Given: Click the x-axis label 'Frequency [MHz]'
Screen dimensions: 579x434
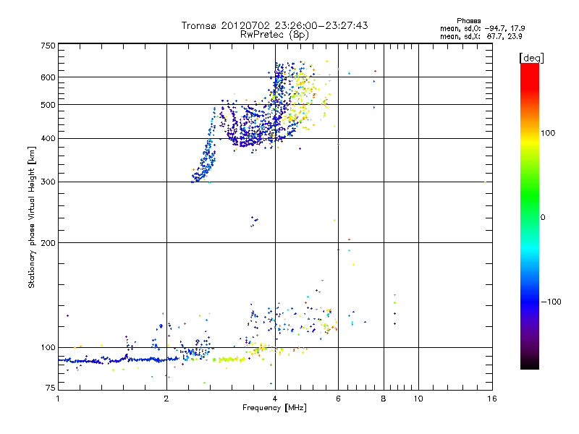Looking at the screenshot, I should (x=274, y=408).
